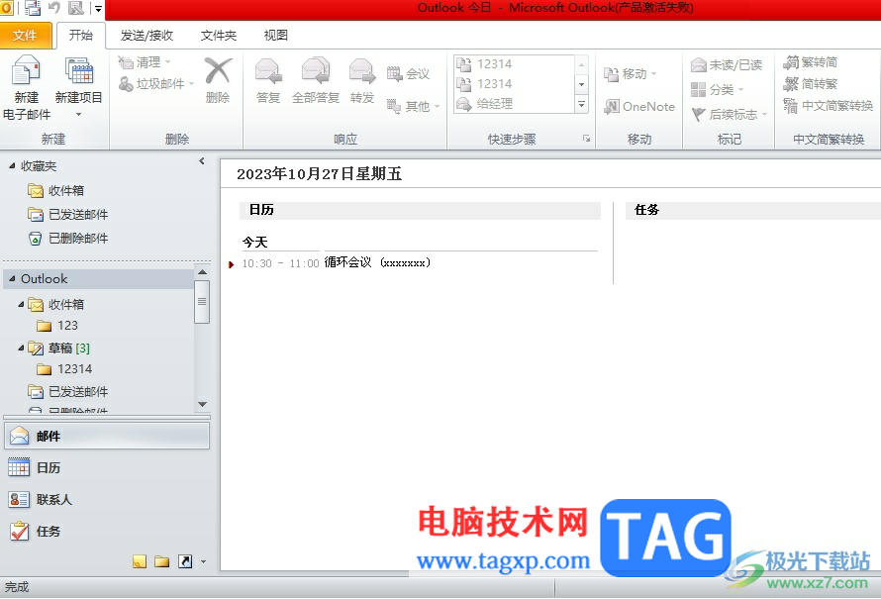This screenshot has width=881, height=599.
Task: Open the New Items (新建项目) button
Action: coord(78,87)
